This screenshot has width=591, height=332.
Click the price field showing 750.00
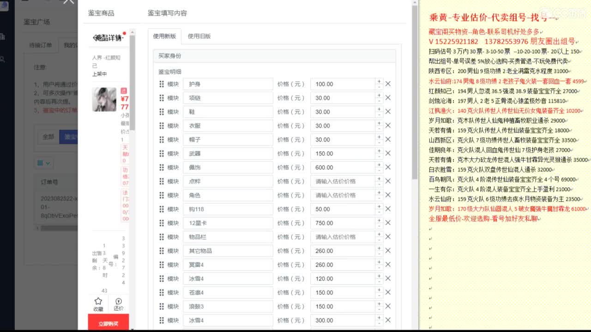pos(343,223)
